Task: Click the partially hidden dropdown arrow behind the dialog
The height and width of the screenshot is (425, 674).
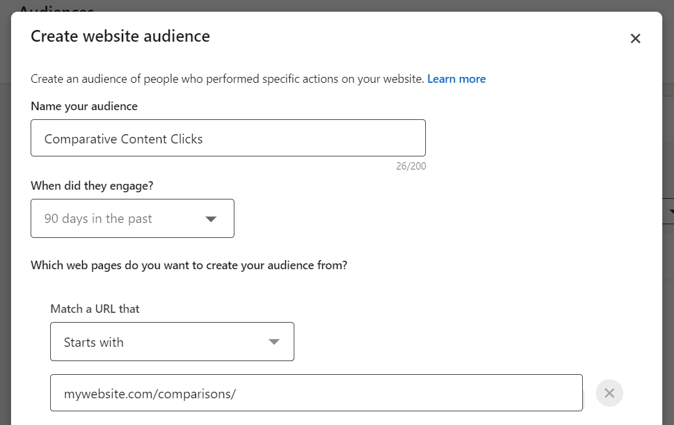Action: tap(671, 211)
